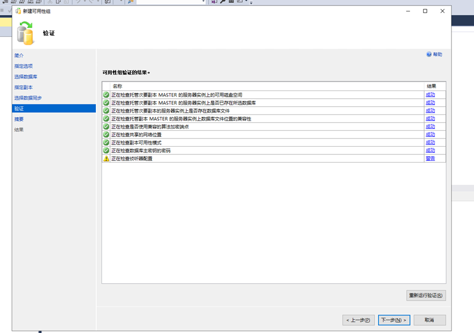Switch to 选择数据同步 step in sidebar
This screenshot has width=474, height=333.
click(28, 98)
